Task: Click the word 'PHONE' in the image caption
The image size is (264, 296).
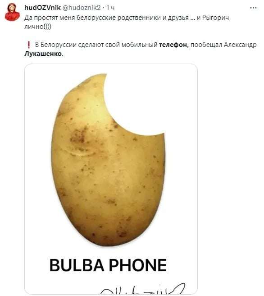Action: pyautogui.click(x=138, y=265)
